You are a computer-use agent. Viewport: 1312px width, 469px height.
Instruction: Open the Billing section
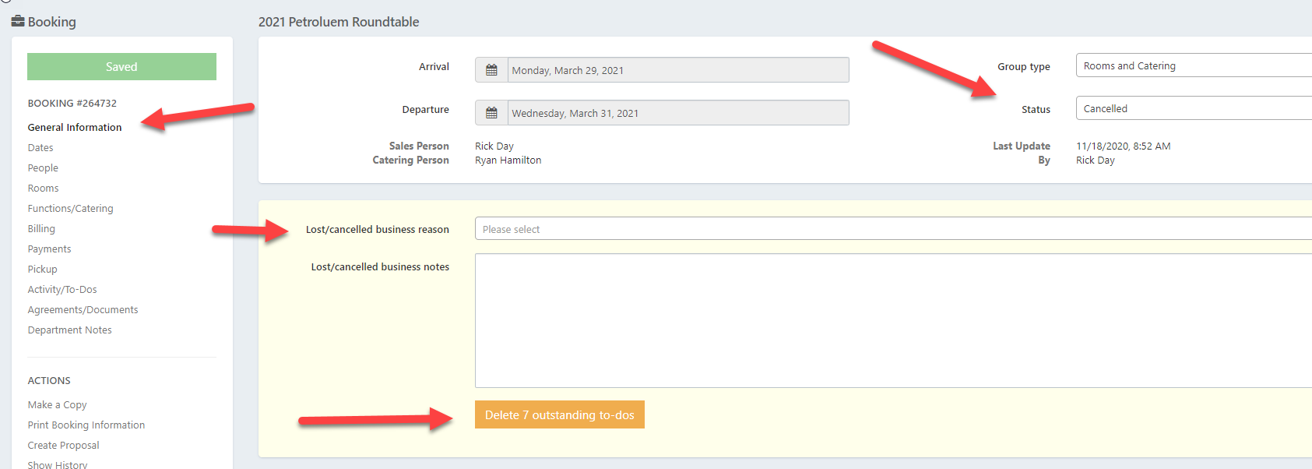(41, 229)
